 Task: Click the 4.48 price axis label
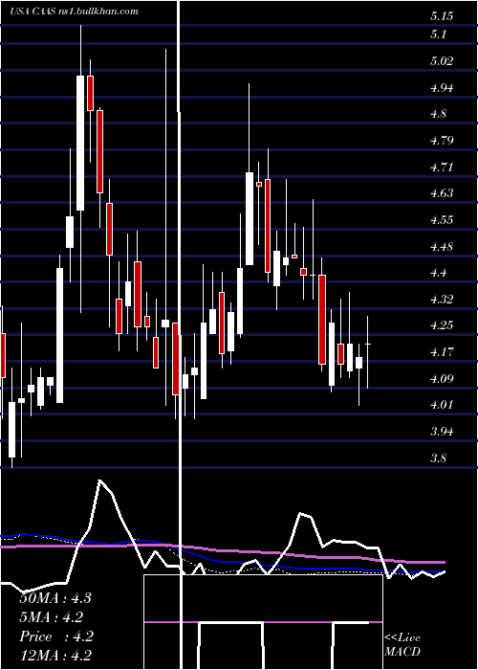(442, 247)
